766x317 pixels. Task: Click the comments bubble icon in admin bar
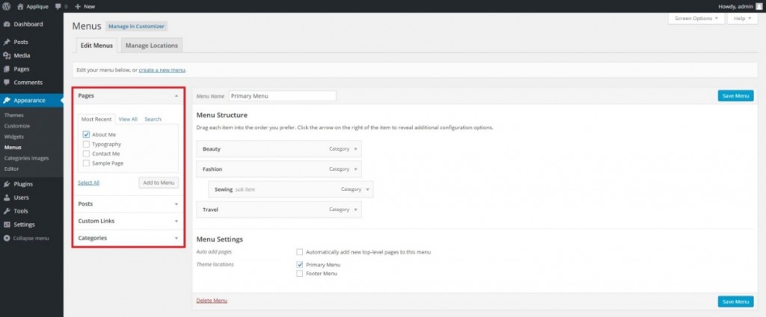click(58, 6)
